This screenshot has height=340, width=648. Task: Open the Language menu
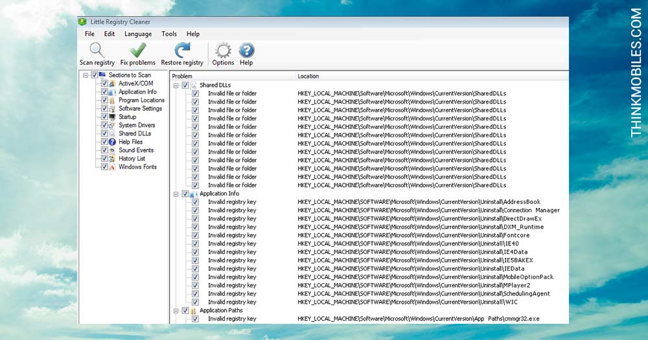click(x=138, y=34)
